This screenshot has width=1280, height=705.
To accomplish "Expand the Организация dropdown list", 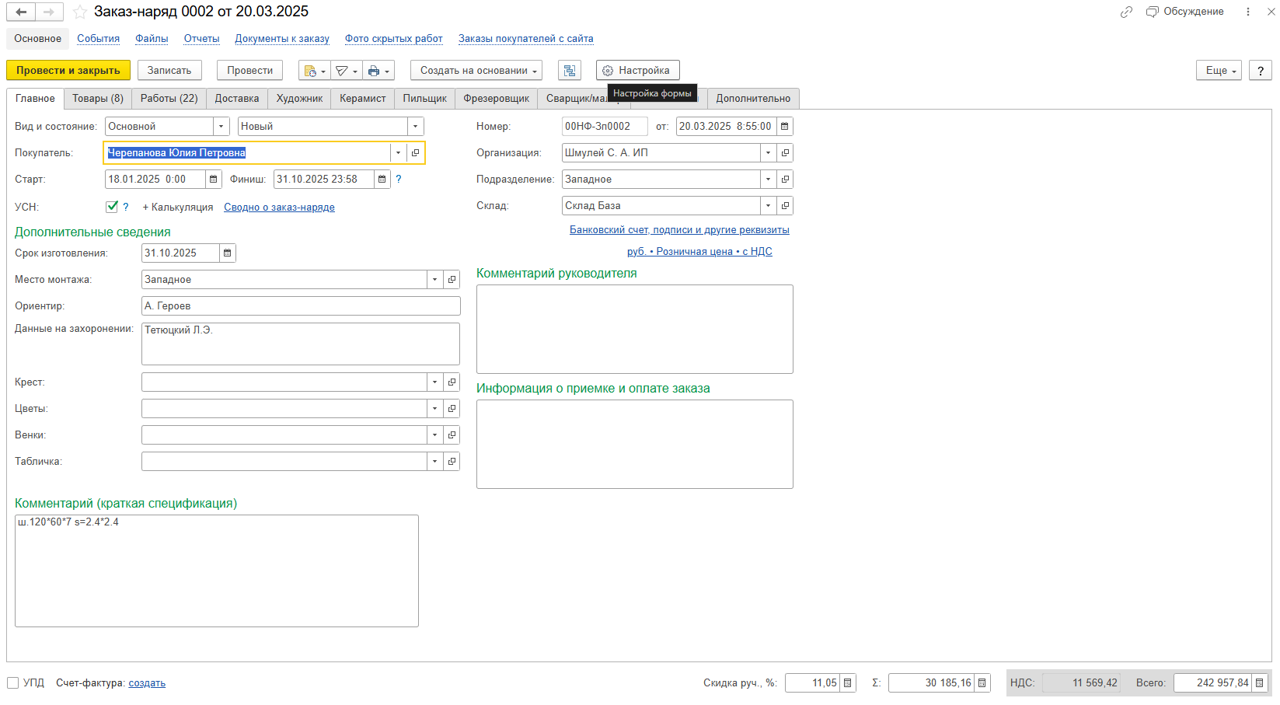I will (768, 153).
